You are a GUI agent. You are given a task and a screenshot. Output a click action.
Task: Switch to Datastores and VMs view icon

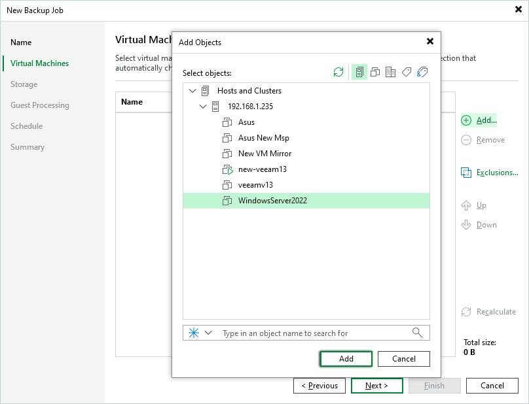[x=391, y=73]
